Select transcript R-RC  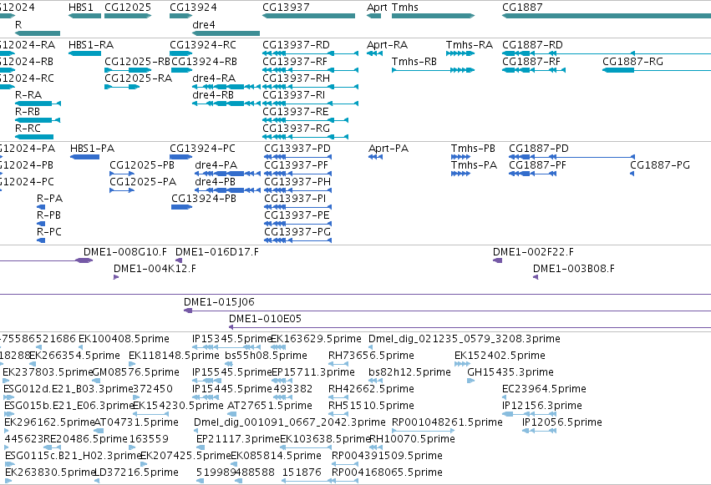tap(34, 137)
